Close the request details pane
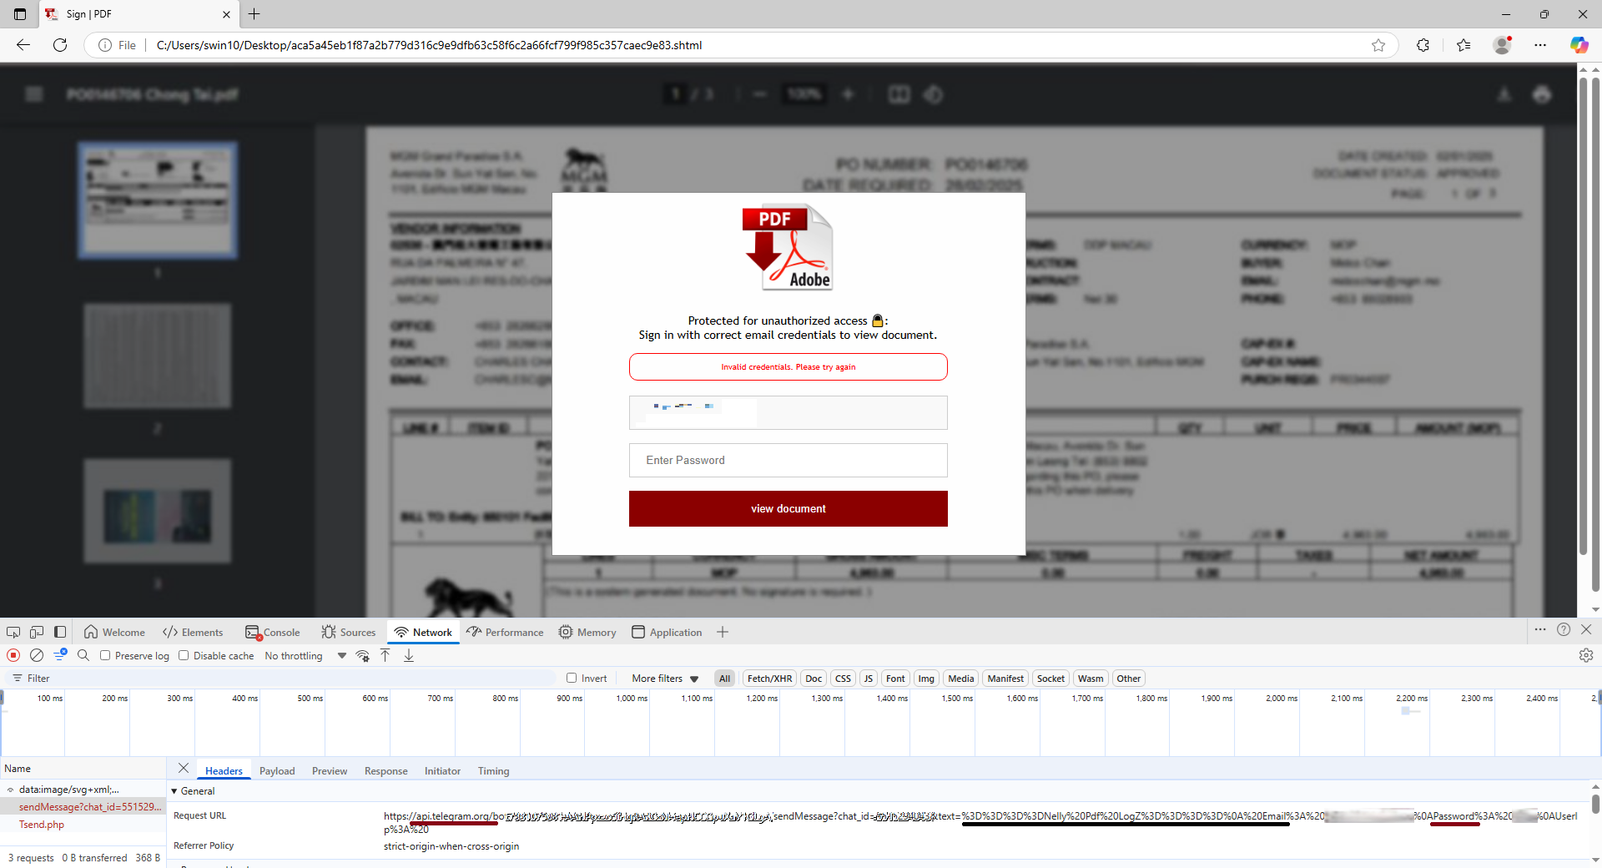The height and width of the screenshot is (868, 1602). coord(184,768)
